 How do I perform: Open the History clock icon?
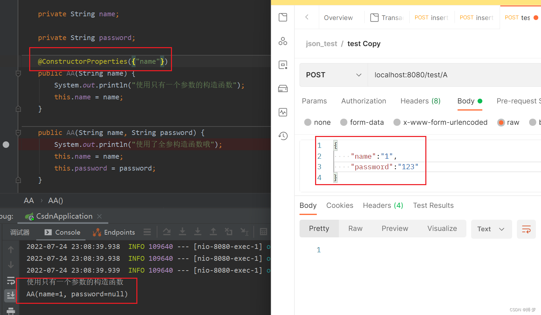click(x=283, y=136)
